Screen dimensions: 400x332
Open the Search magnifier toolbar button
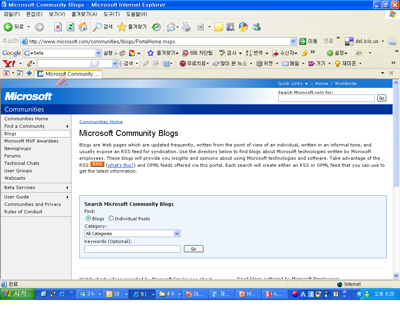coord(102,27)
